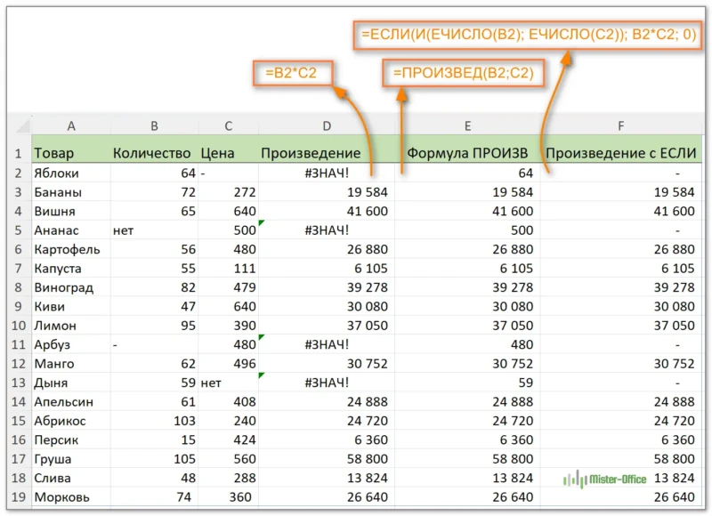The image size is (712, 516).
Task: Select the "Морковь" cell in row 19
Action: (x=70, y=496)
